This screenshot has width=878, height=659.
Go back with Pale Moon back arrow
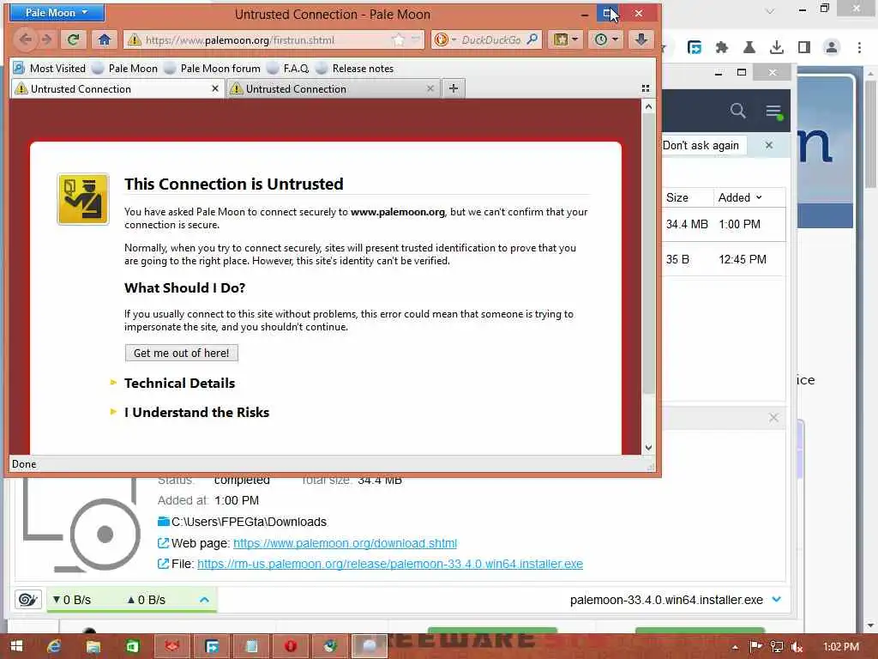pos(25,39)
